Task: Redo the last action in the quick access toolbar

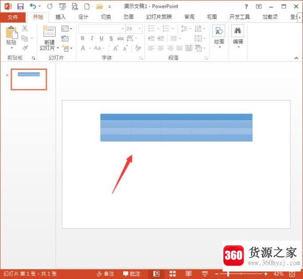Action: [x=50, y=6]
